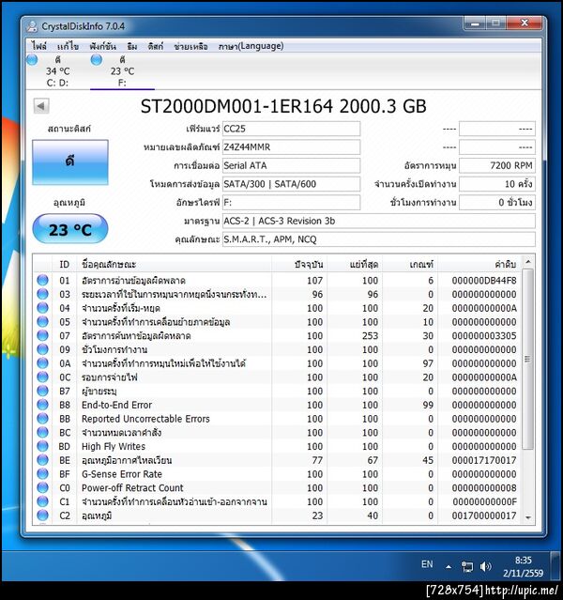Click features field S.M.A.R.T., APM, NCQ
The width and height of the screenshot is (563, 600).
379,239
